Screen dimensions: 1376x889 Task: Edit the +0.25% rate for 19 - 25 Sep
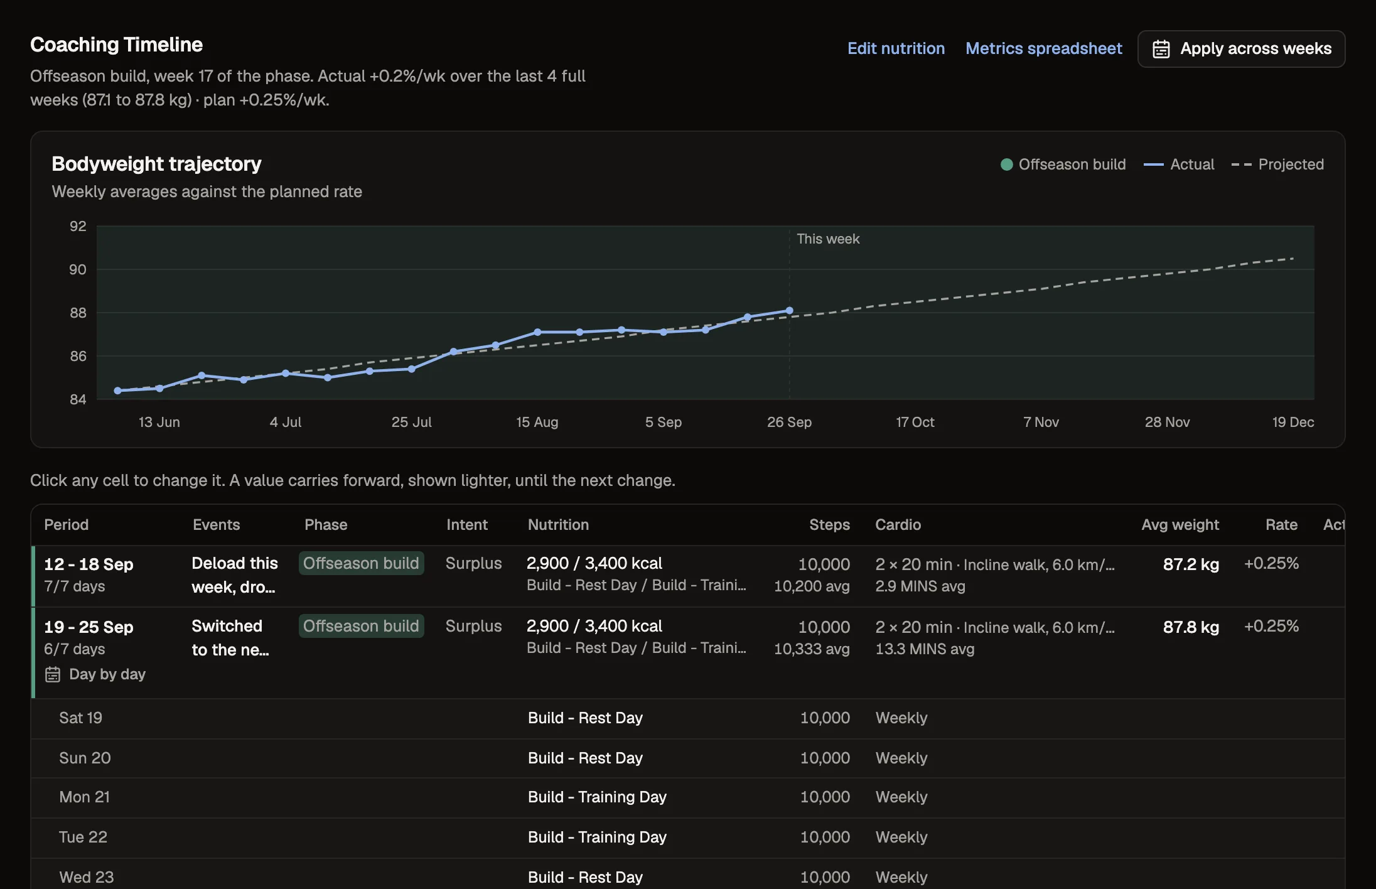[x=1271, y=626]
